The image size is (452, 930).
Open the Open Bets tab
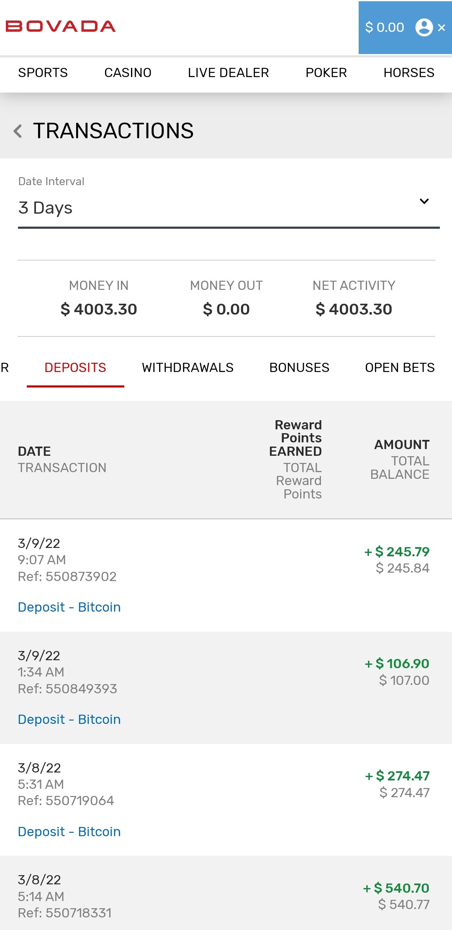[400, 368]
